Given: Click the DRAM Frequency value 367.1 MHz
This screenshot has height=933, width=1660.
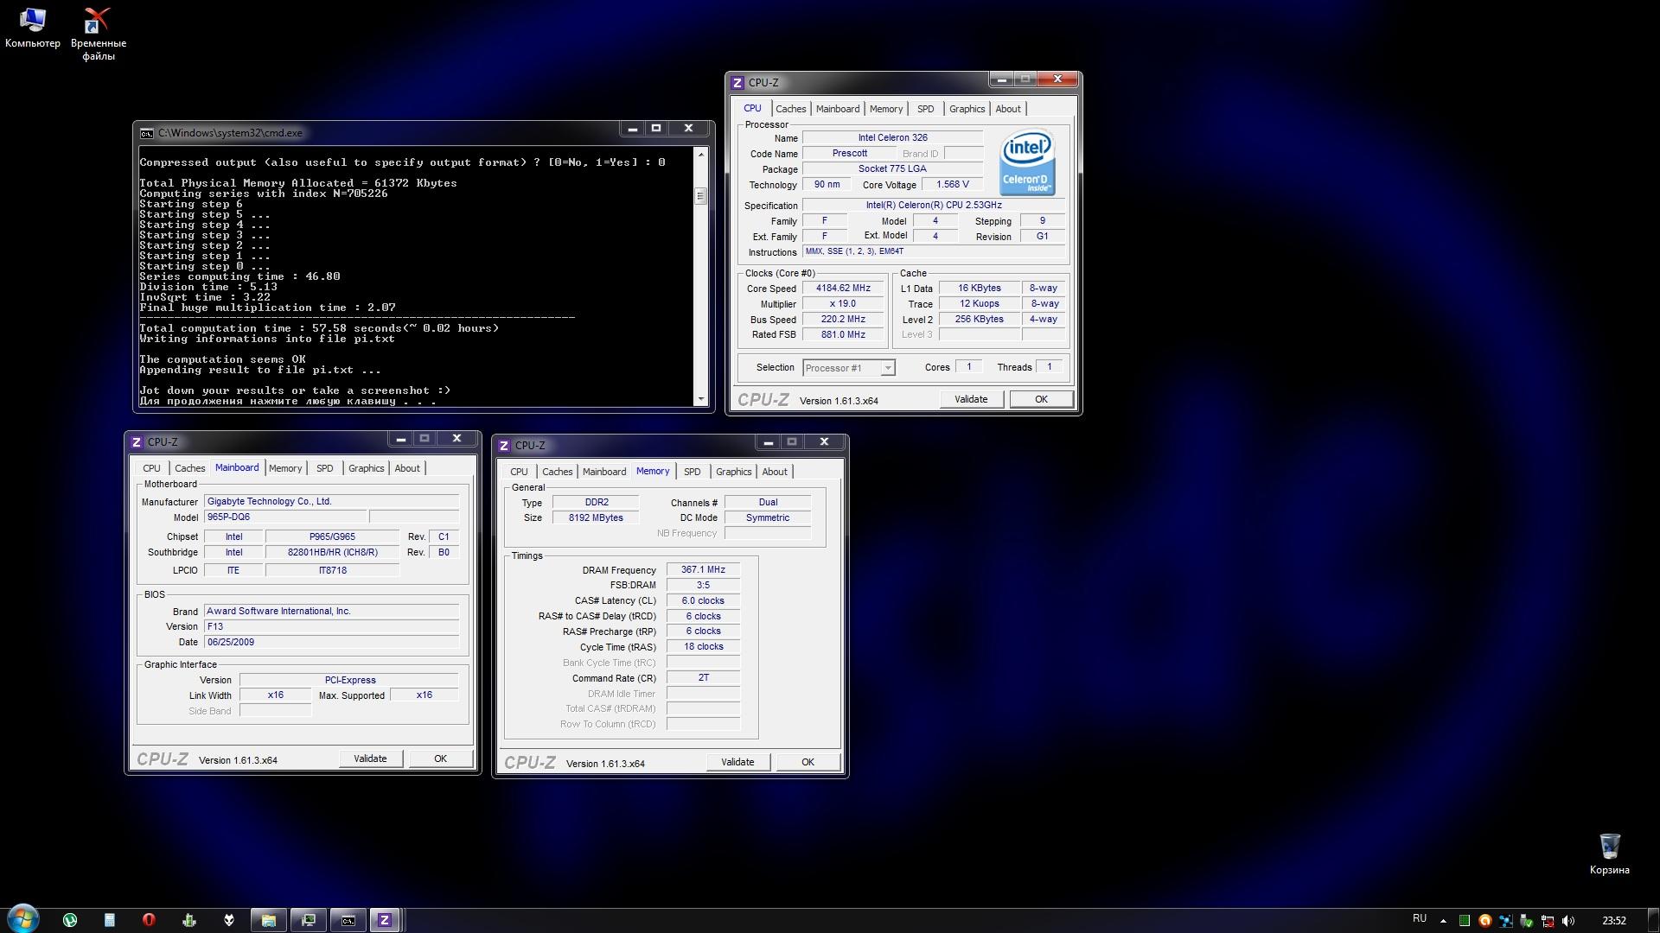Looking at the screenshot, I should (x=703, y=570).
